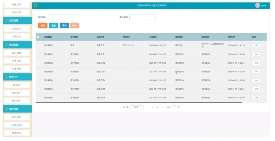
Task: Click the 系统用户 person icon in sidebar
Action: point(7,77)
